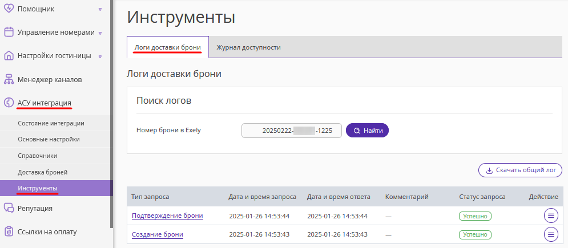
Task: Open Помощник in the sidebar
Action: pos(36,9)
